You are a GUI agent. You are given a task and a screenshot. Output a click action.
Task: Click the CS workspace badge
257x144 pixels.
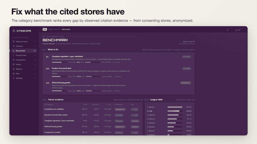pos(45,29)
